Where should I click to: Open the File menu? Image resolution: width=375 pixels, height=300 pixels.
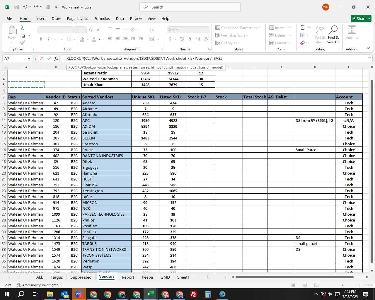[9, 18]
